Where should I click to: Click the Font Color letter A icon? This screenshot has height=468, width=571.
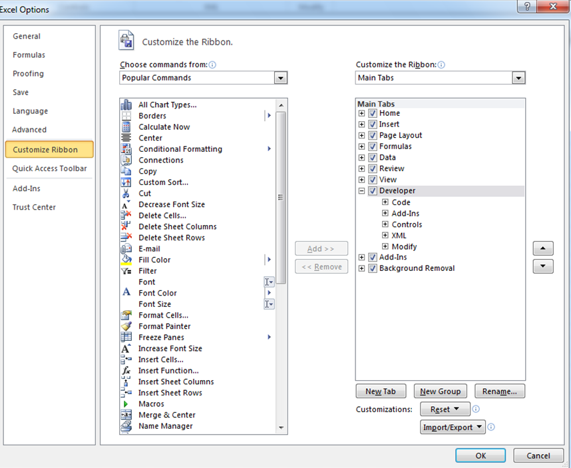coord(126,292)
